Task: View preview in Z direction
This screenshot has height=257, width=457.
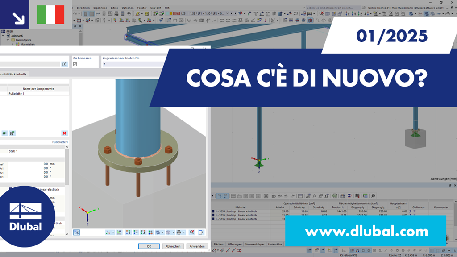Action: coord(143,232)
